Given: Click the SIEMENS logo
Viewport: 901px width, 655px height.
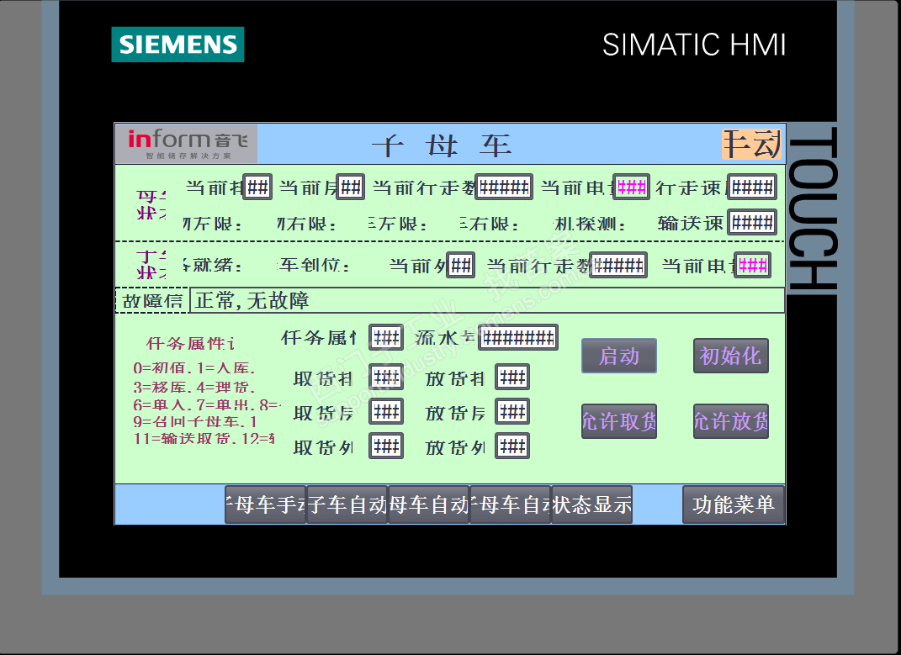Looking at the screenshot, I should click(x=178, y=45).
